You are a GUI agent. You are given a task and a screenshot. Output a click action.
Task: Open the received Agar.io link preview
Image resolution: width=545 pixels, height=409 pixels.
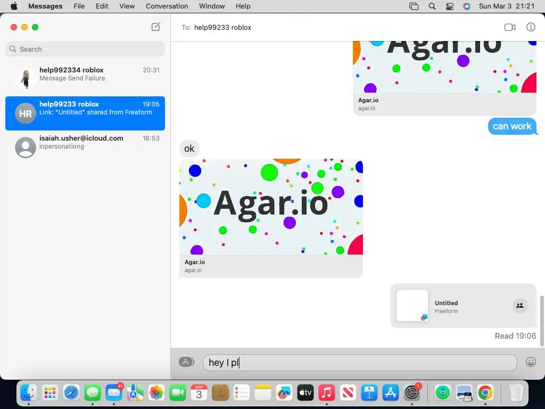pyautogui.click(x=271, y=218)
